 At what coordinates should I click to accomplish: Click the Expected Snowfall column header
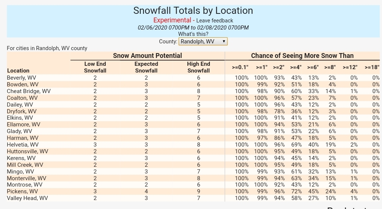pos(146,67)
